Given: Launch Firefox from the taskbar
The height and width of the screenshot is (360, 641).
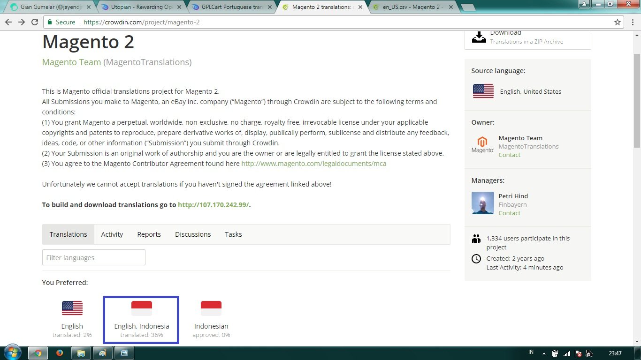Looking at the screenshot, I should click(60, 353).
